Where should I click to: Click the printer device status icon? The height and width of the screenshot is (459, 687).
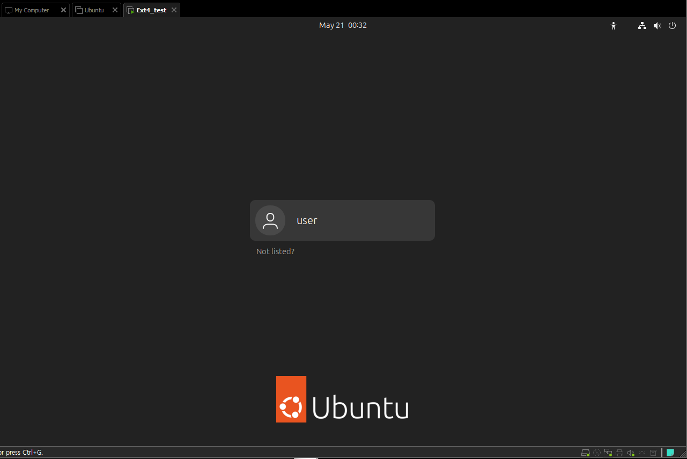[619, 453]
